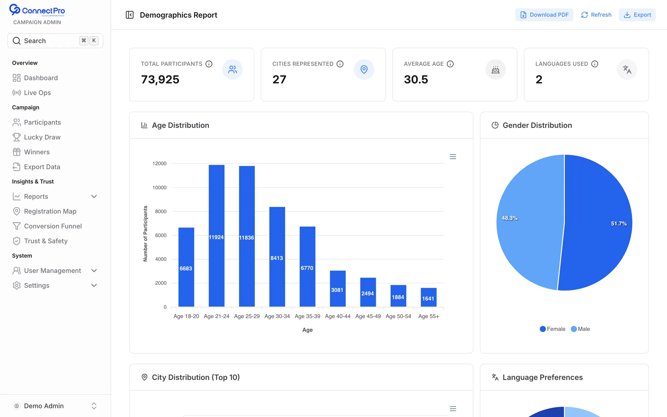Toggle the Male legend item
The image size is (667, 417).
click(580, 329)
